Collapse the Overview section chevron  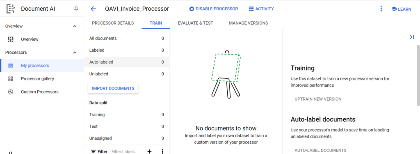point(75,26)
